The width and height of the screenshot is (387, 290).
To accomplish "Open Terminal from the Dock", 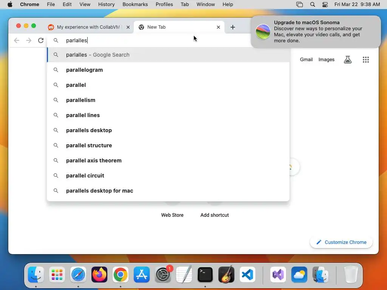I will click(x=205, y=275).
